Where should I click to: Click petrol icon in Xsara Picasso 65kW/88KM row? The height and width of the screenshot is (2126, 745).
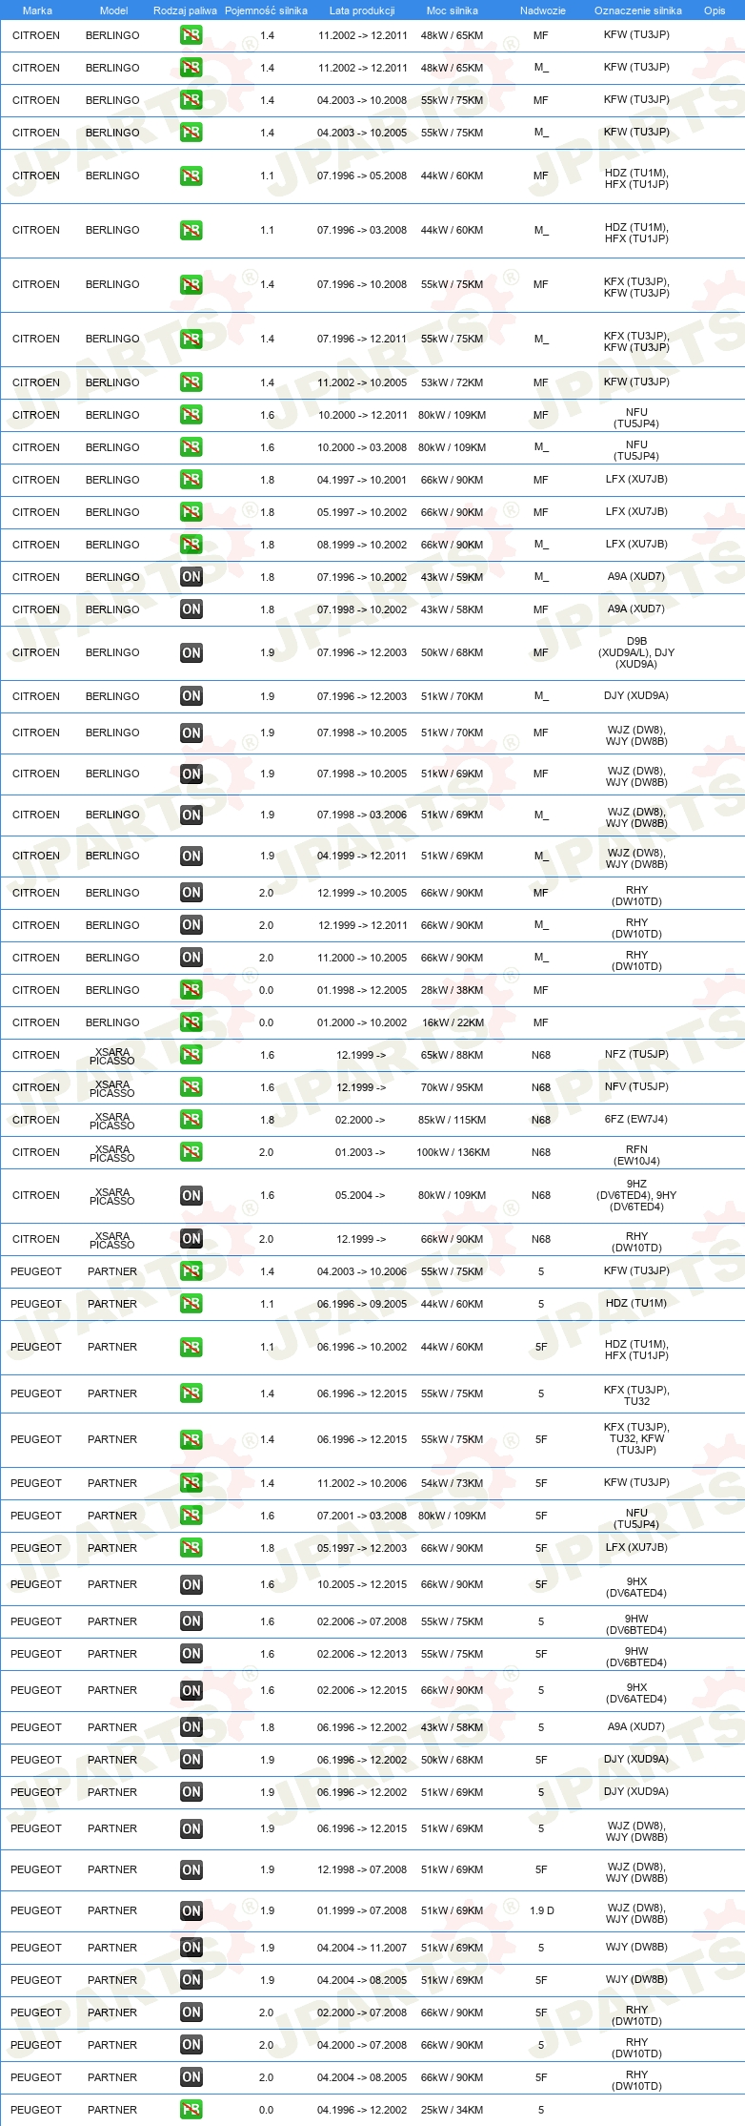click(x=191, y=1055)
